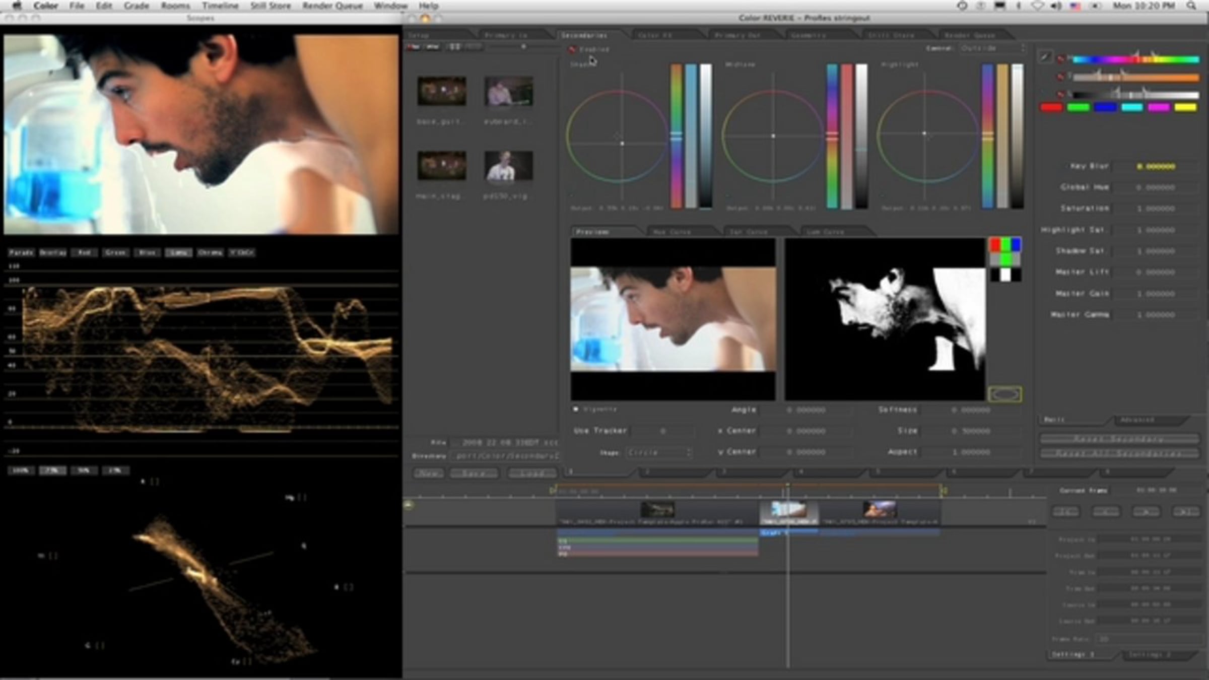Open the Hue Curve tab
Screen dimensions: 1209x680
pyautogui.click(x=672, y=232)
